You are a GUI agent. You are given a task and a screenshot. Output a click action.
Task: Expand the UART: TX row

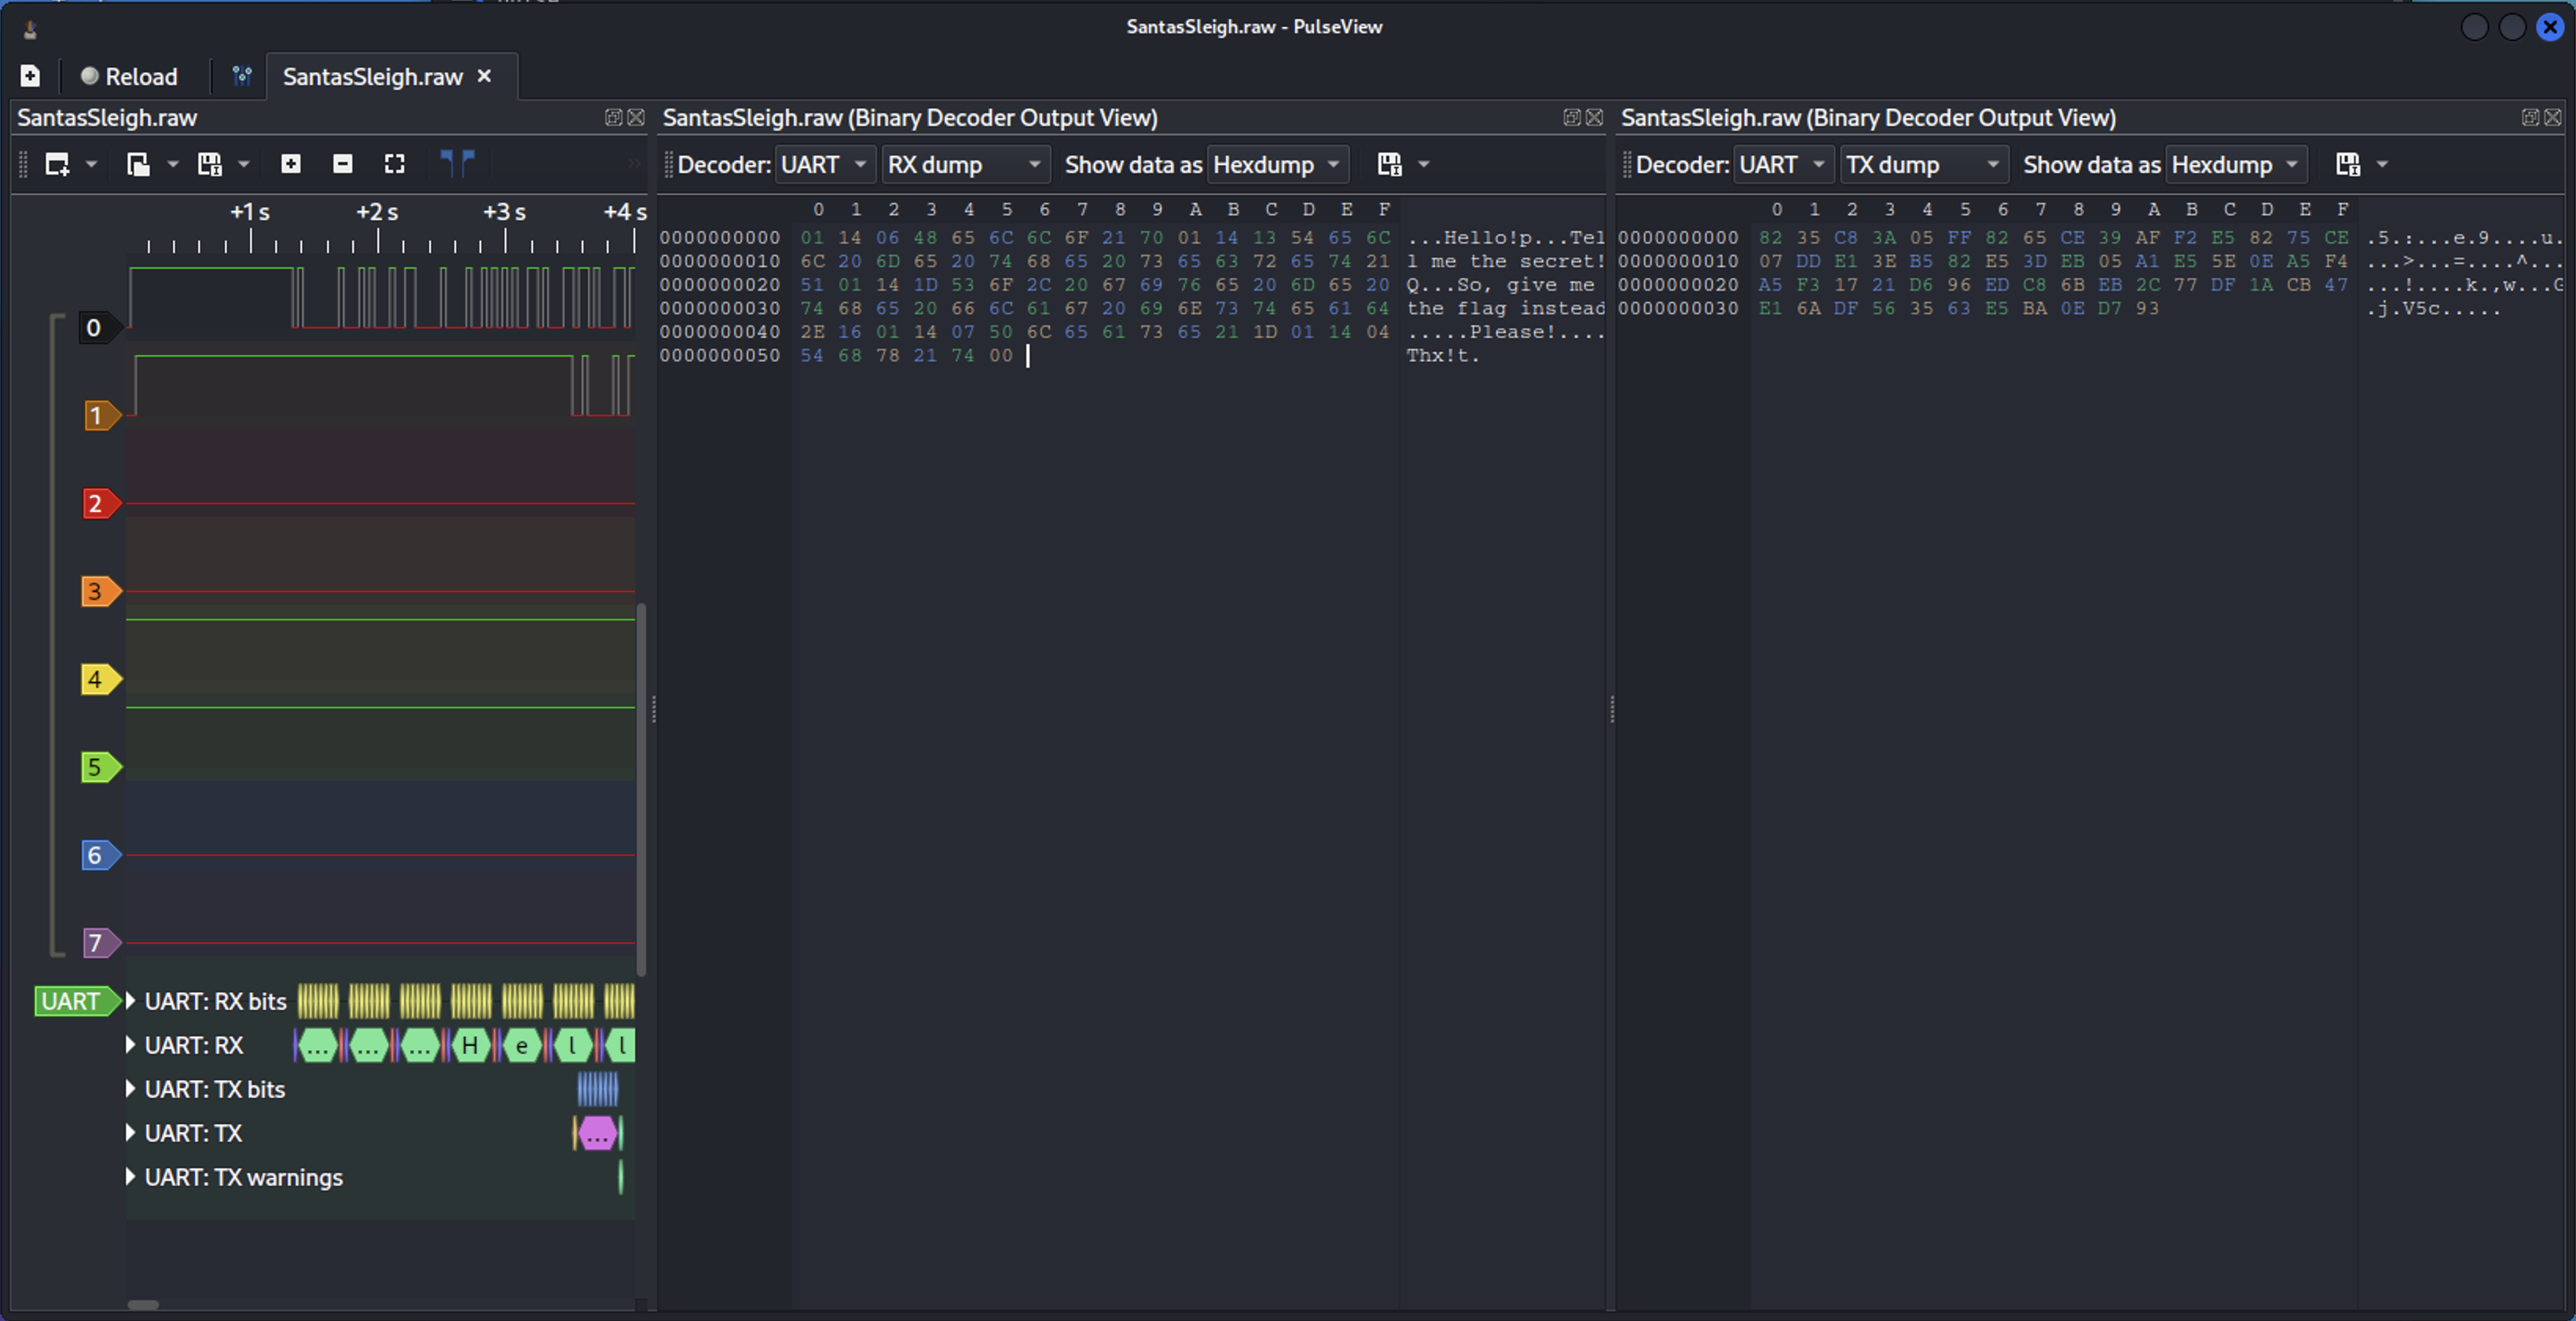pyautogui.click(x=130, y=1133)
